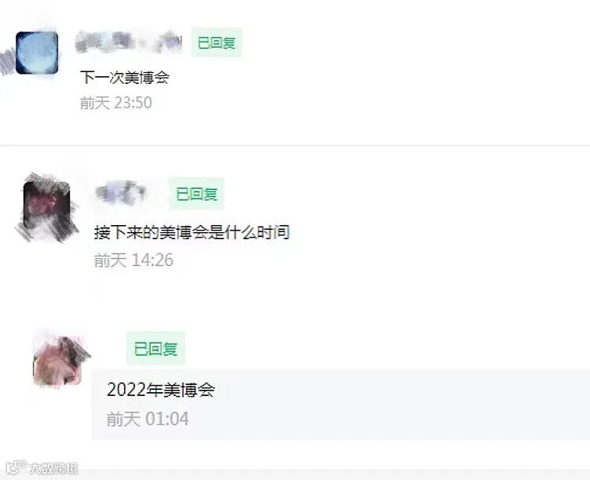Viewport: 590px width, 480px height.
Task: Click the 大数跨境 watermark logo icon
Action: pos(16,467)
